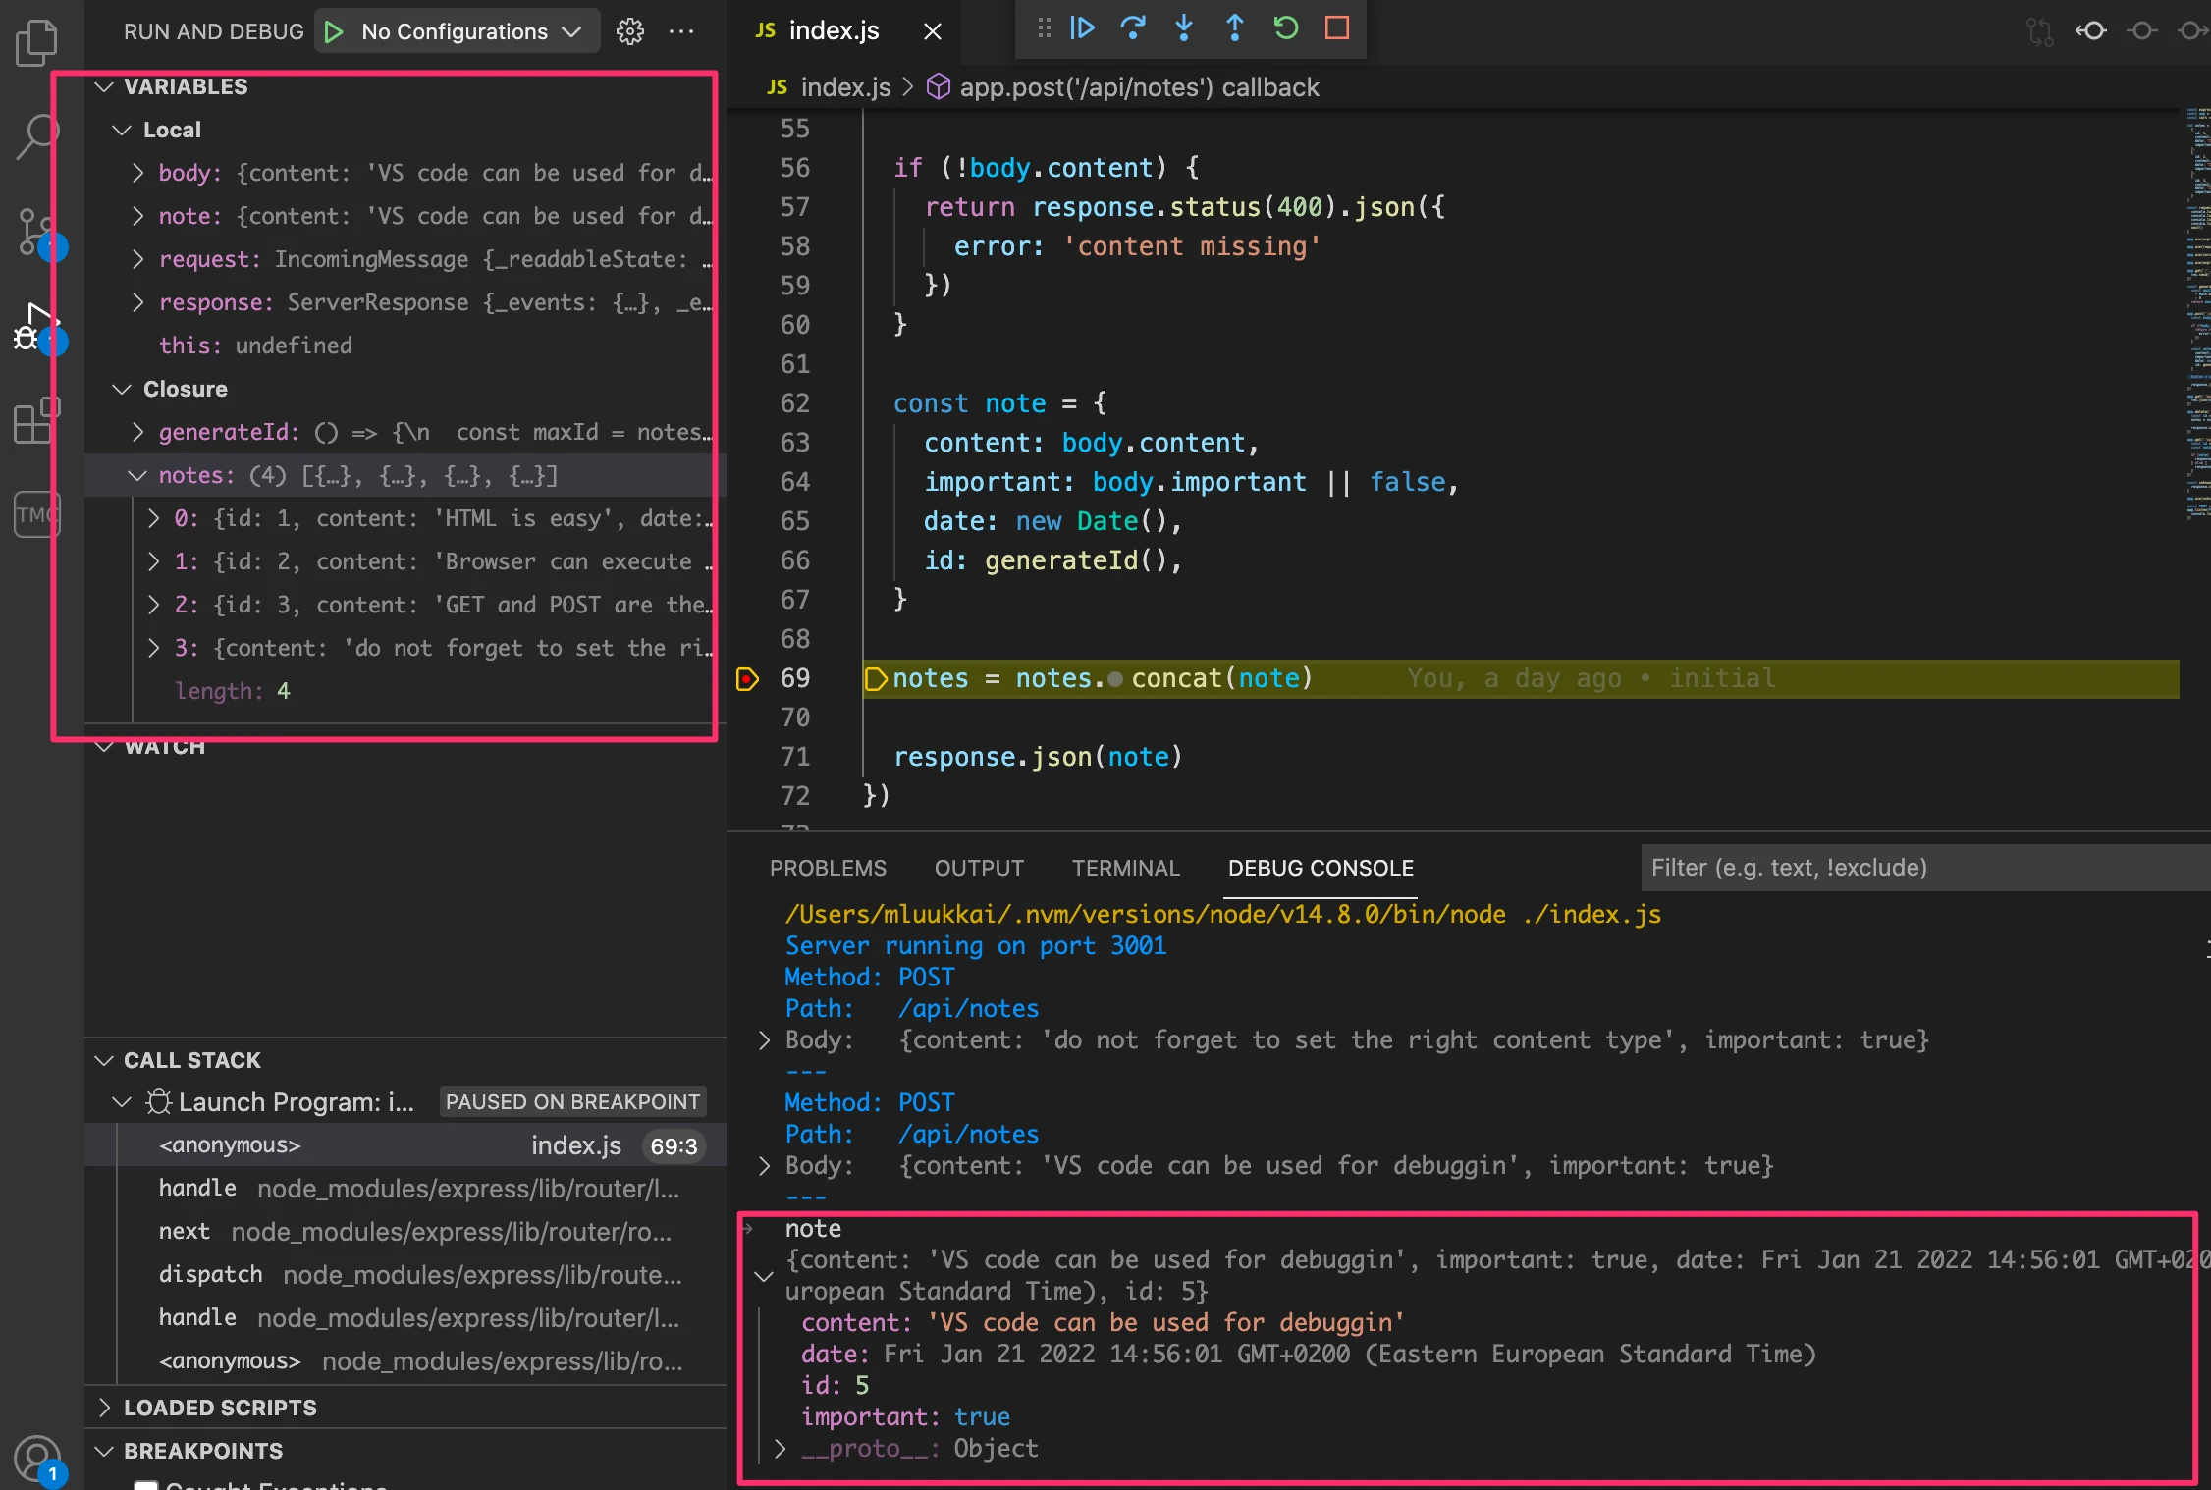Collapse the BREAKPOINTS section
Viewport: 2211px width, 1490px height.
pos(104,1451)
